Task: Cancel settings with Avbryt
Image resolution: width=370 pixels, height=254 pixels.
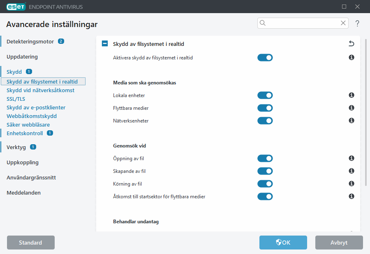Action: click(x=339, y=243)
